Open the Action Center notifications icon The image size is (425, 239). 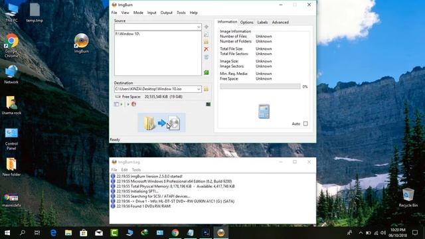[415, 233]
